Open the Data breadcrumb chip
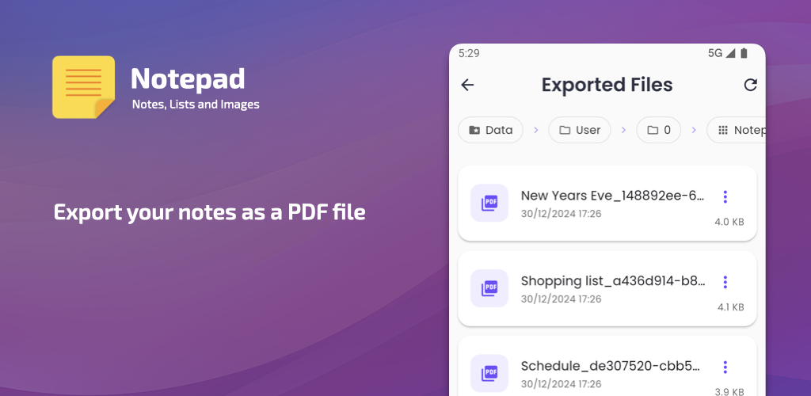Viewport: 811px width, 396px height. (491, 130)
